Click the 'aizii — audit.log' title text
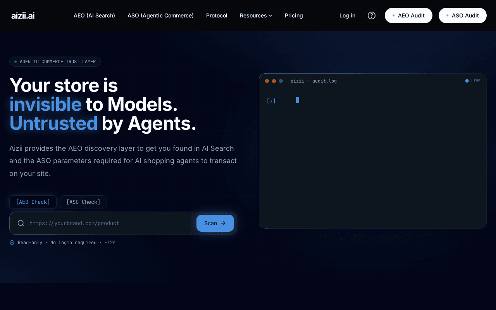 tap(313, 81)
